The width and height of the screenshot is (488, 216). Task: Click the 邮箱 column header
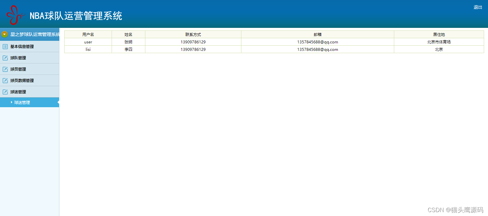pyautogui.click(x=318, y=34)
